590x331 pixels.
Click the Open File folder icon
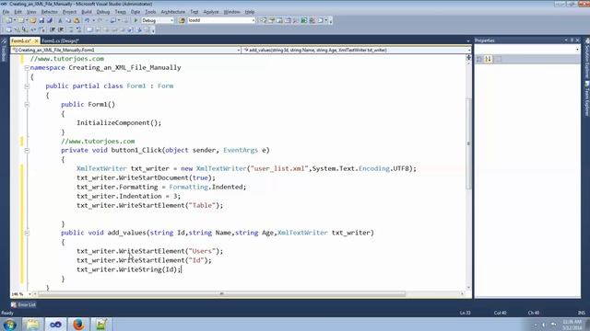pyautogui.click(x=33, y=20)
